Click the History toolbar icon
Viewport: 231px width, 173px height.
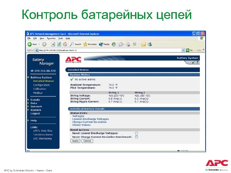click(114, 44)
